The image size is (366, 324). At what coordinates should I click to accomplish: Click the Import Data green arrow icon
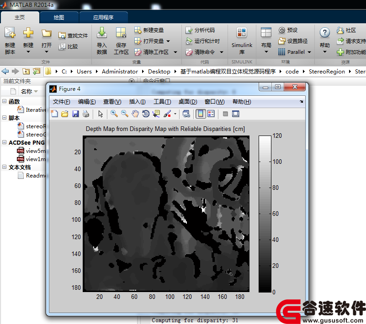[x=102, y=32]
